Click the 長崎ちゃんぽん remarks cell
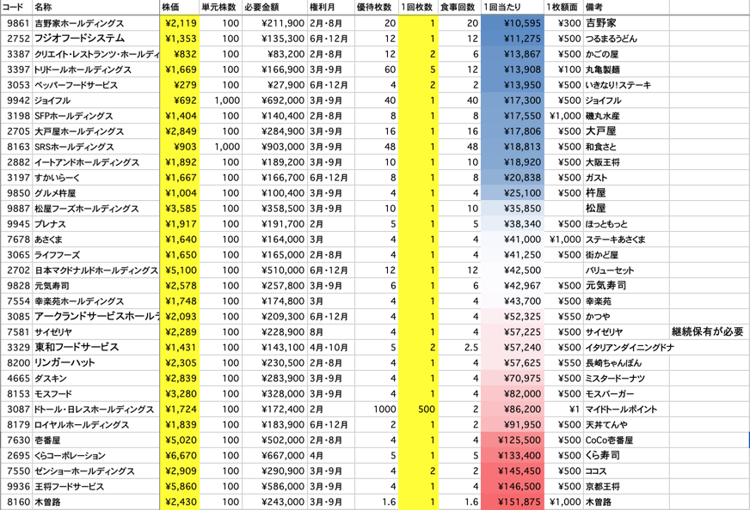The image size is (750, 510). click(x=626, y=363)
